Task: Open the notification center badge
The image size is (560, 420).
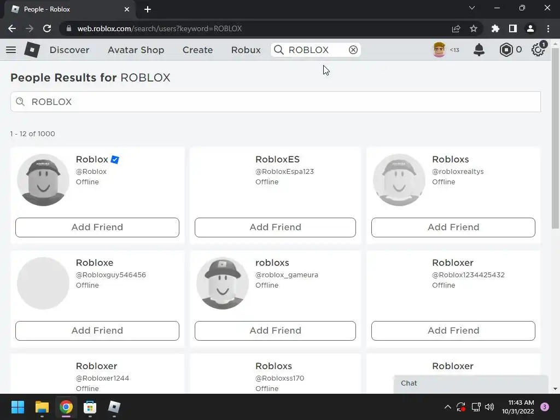Action: point(545,407)
